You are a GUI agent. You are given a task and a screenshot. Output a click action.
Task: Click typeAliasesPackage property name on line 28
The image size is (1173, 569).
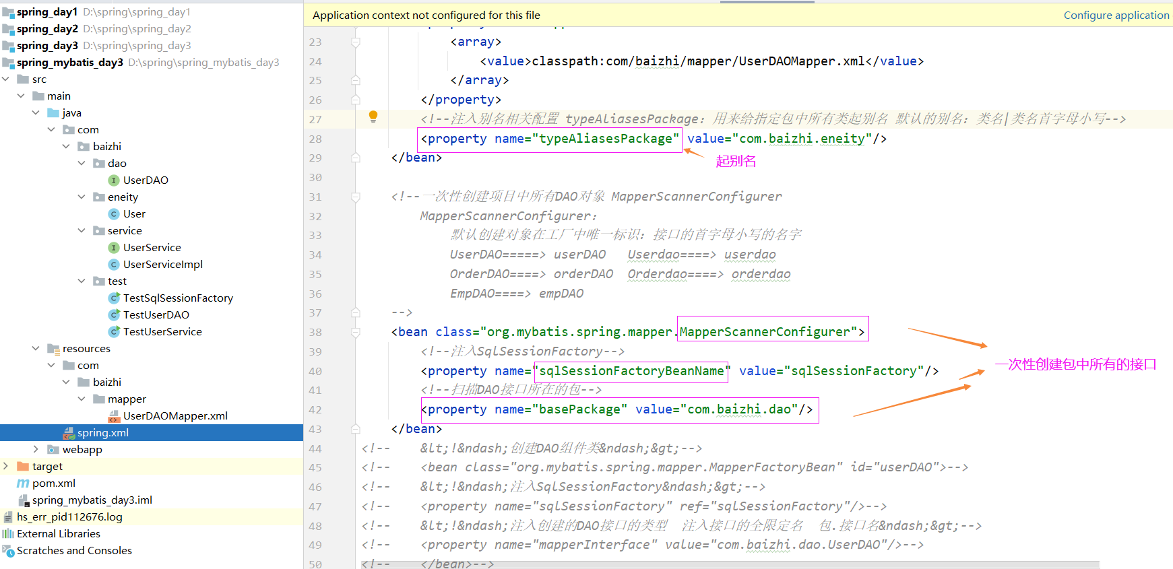pos(606,139)
